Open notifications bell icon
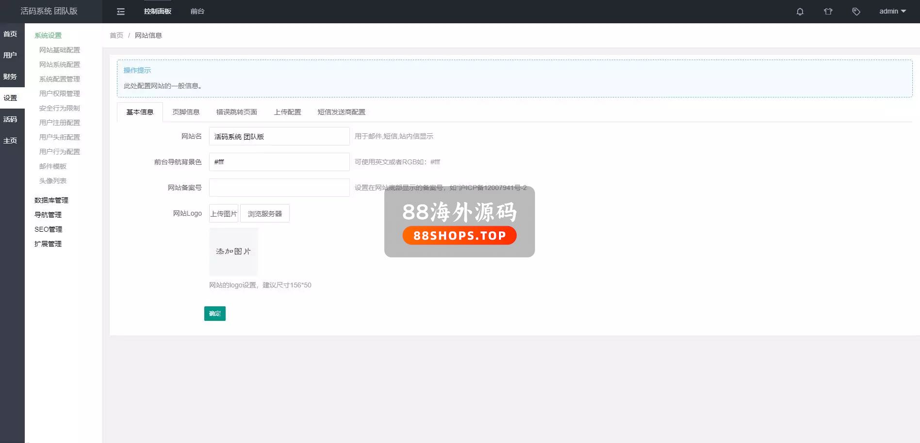 pyautogui.click(x=800, y=12)
